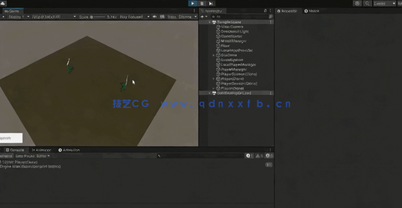The height and width of the screenshot is (208, 402).
Task: Open the Console Editor dropdown
Action: click(x=43, y=156)
